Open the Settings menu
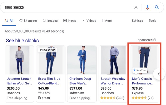 click(137, 21)
